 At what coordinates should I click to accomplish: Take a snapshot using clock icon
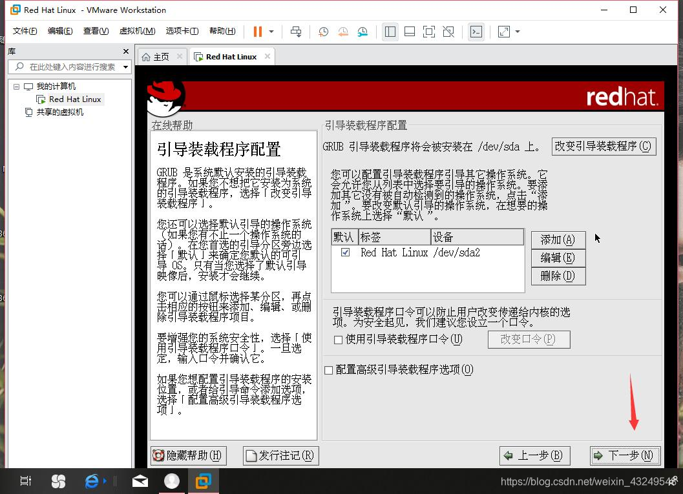(x=323, y=32)
